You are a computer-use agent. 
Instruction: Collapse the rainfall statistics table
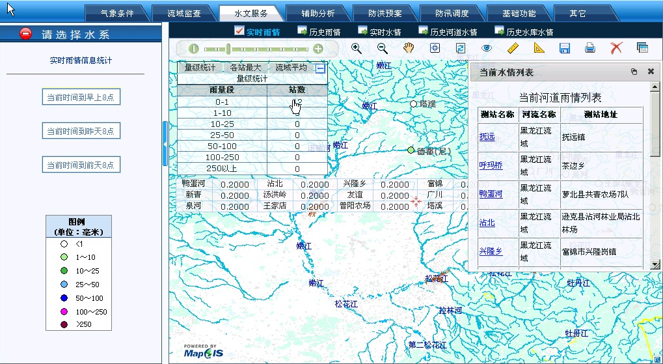[320, 68]
